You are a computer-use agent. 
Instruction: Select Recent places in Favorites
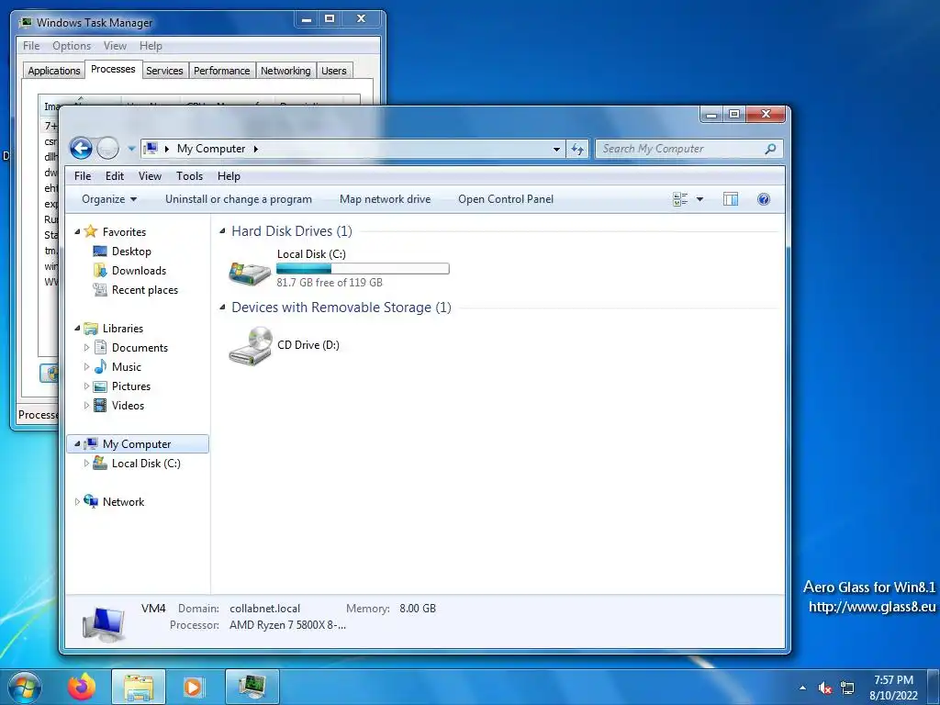pos(144,289)
